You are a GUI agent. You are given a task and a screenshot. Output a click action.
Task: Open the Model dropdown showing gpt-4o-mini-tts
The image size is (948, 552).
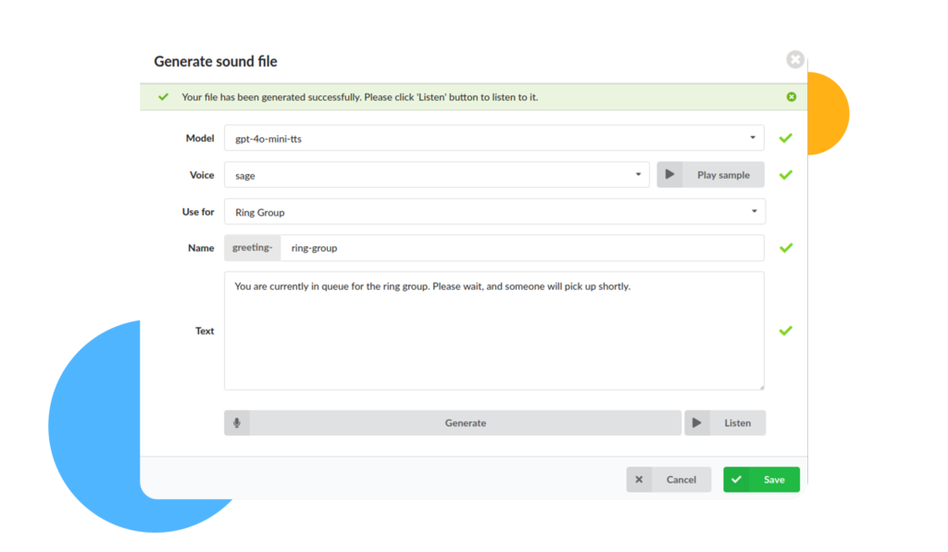point(493,139)
